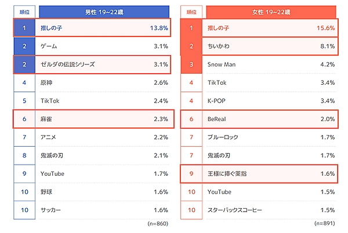This screenshot has width=348, height=233.
Task: Click the スターバックスコーヒー entry
Action: point(235,209)
